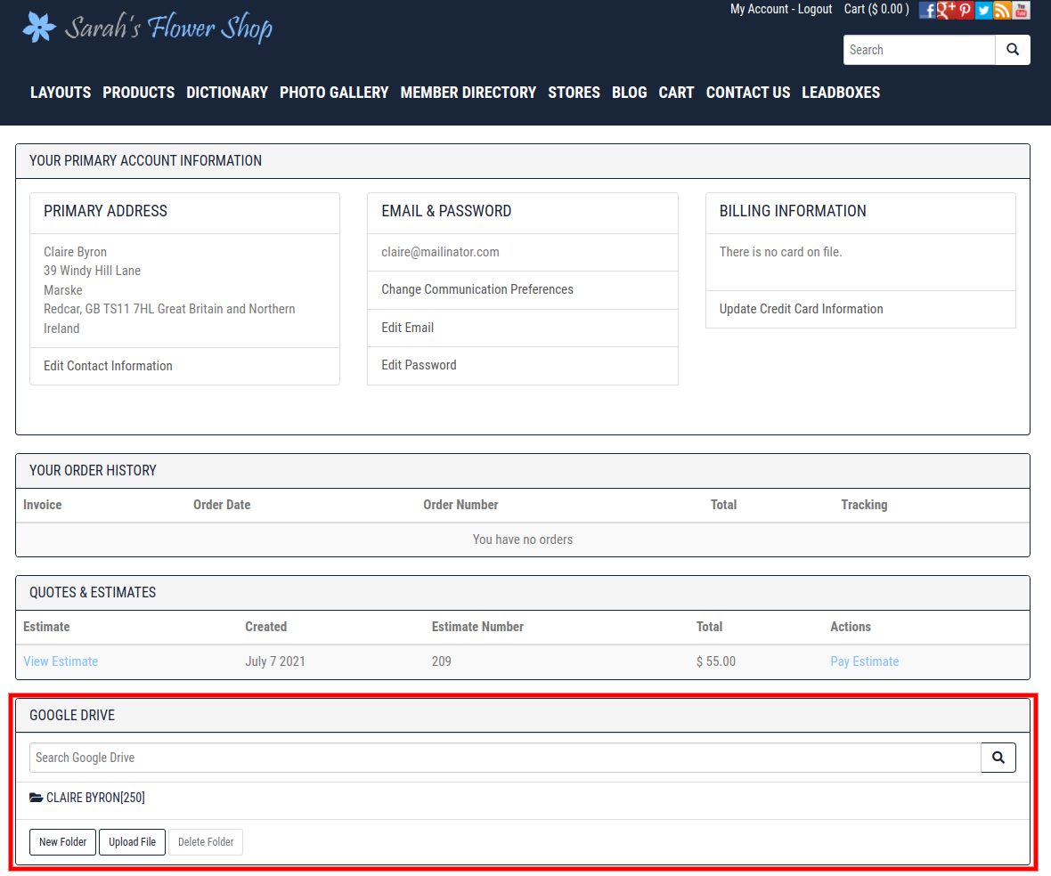Open the Cart menu item
The width and height of the screenshot is (1051, 876).
[676, 93]
